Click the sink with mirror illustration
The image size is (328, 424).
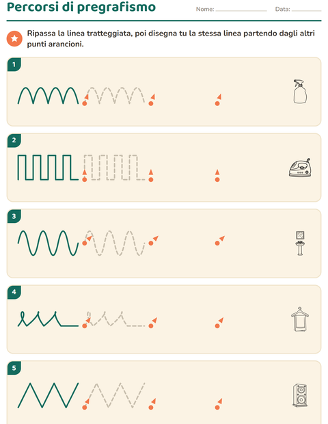click(x=300, y=243)
